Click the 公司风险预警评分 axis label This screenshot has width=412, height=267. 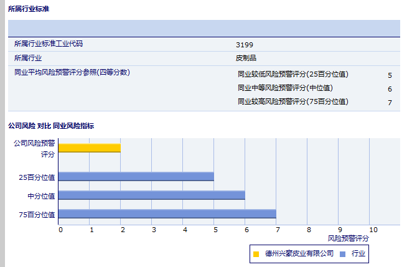[35, 148]
